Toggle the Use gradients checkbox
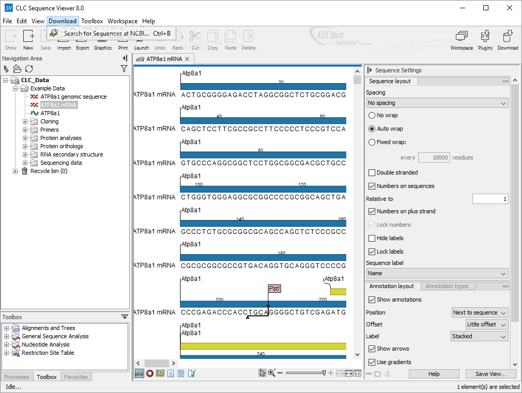 click(x=372, y=362)
